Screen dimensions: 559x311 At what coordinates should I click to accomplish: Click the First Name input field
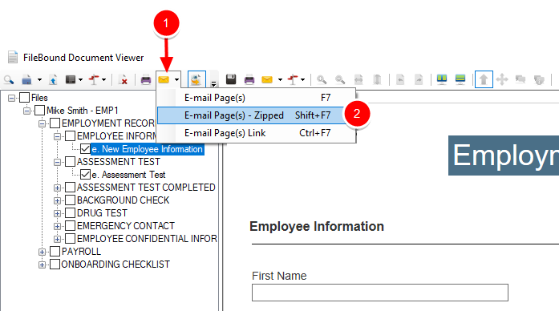380,293
